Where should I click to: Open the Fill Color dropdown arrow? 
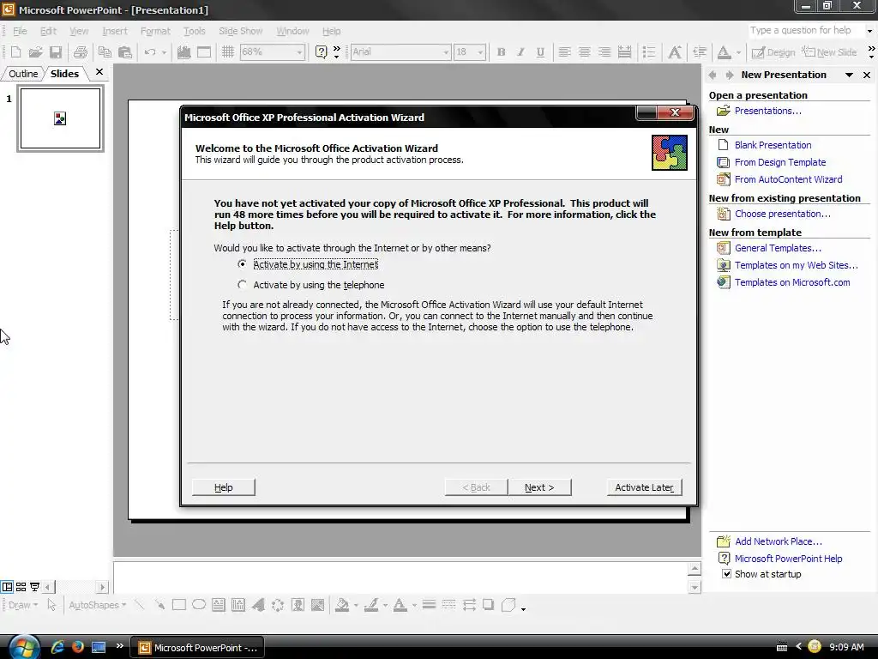[x=356, y=605]
